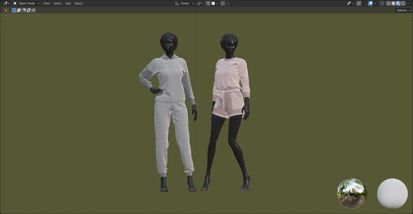Click the Select Box tool icon

(x=6, y=10)
